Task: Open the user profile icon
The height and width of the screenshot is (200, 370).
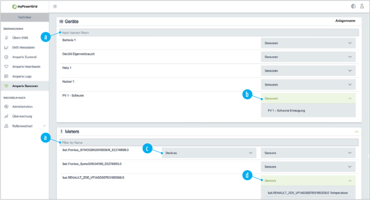Action: tap(362, 6)
